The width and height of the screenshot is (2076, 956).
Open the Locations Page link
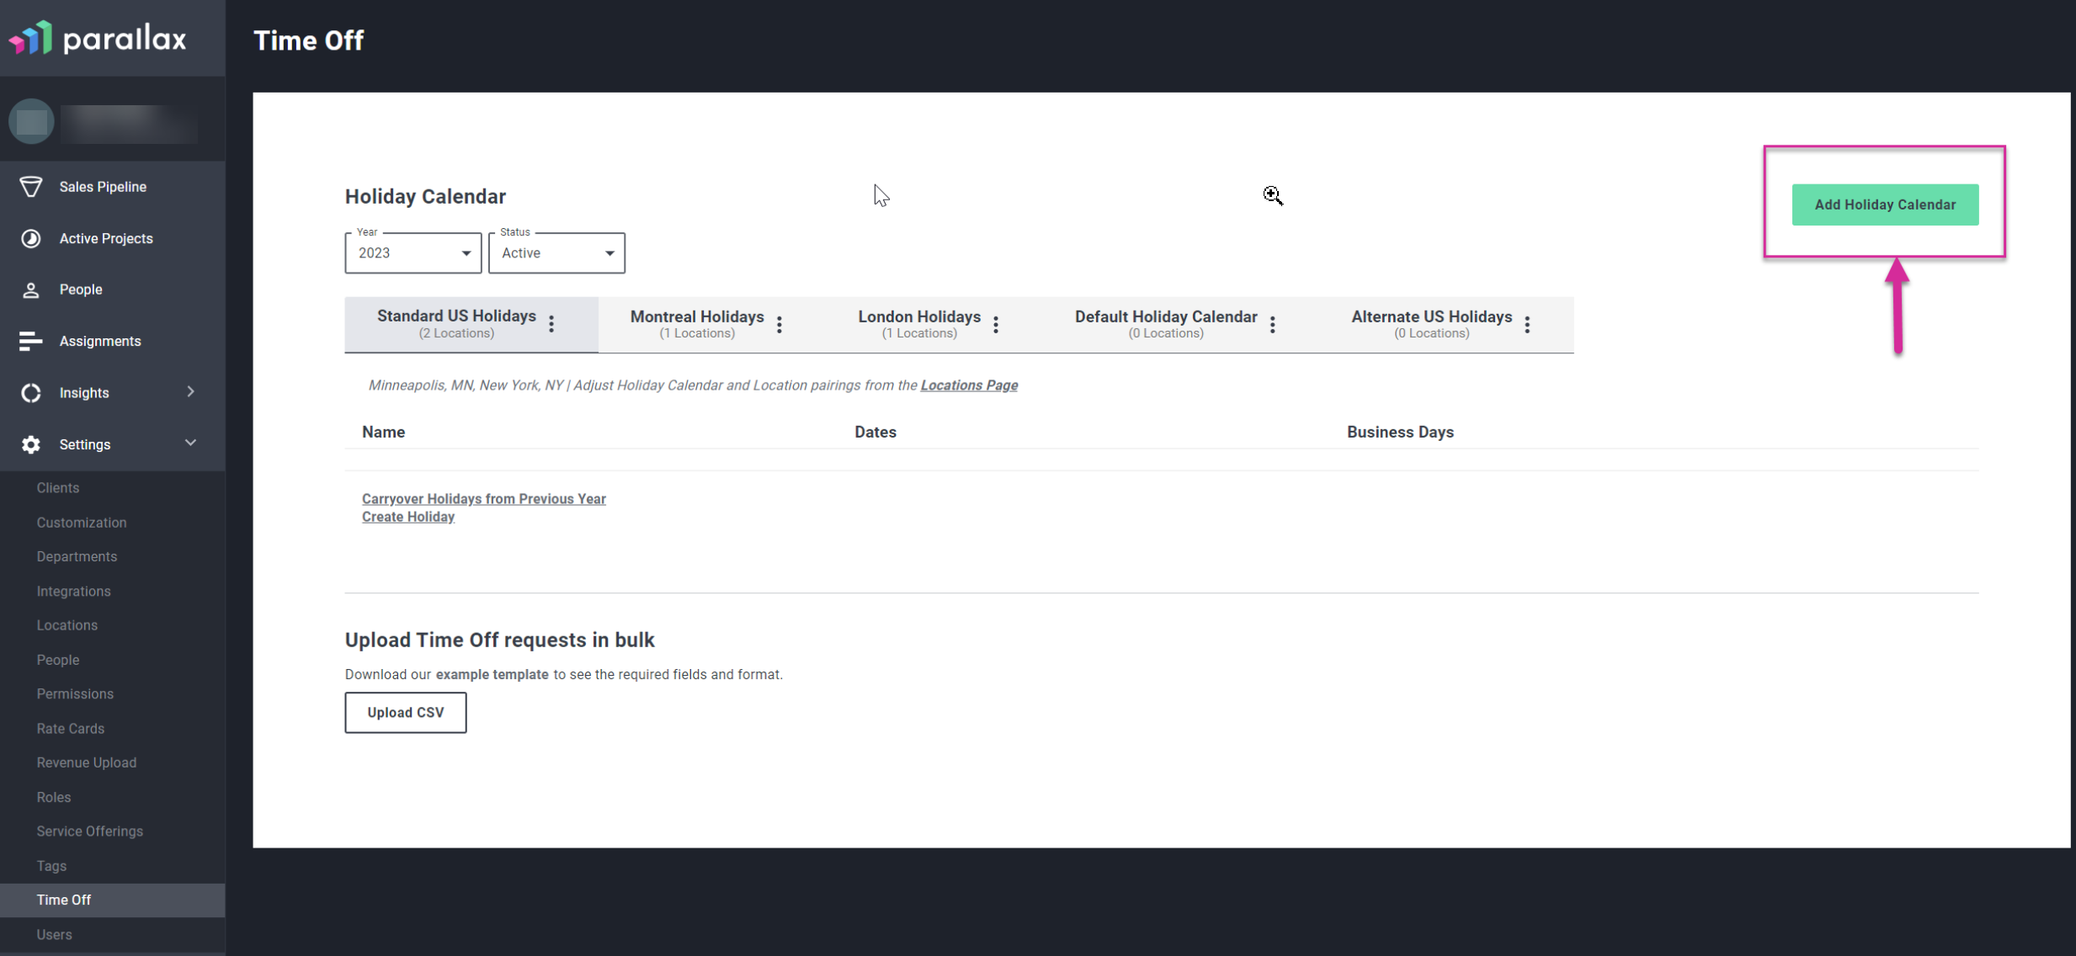pyautogui.click(x=969, y=385)
